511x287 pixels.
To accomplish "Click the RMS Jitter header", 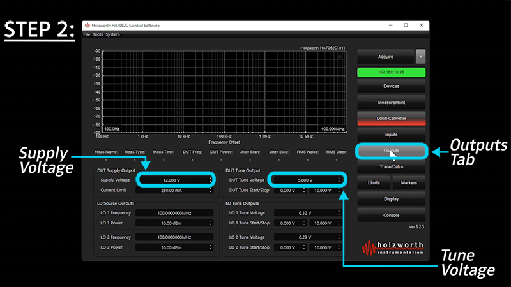I will tap(336, 152).
